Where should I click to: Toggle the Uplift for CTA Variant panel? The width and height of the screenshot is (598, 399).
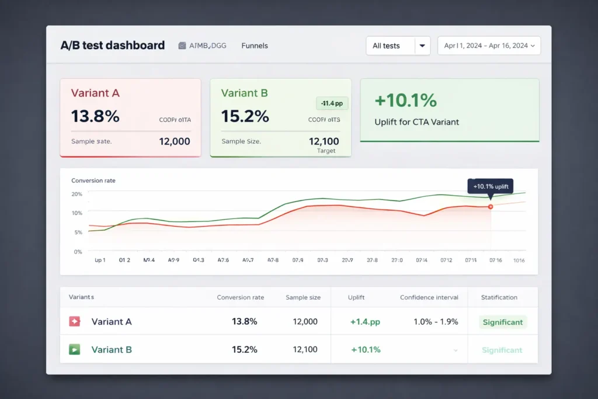click(x=449, y=110)
